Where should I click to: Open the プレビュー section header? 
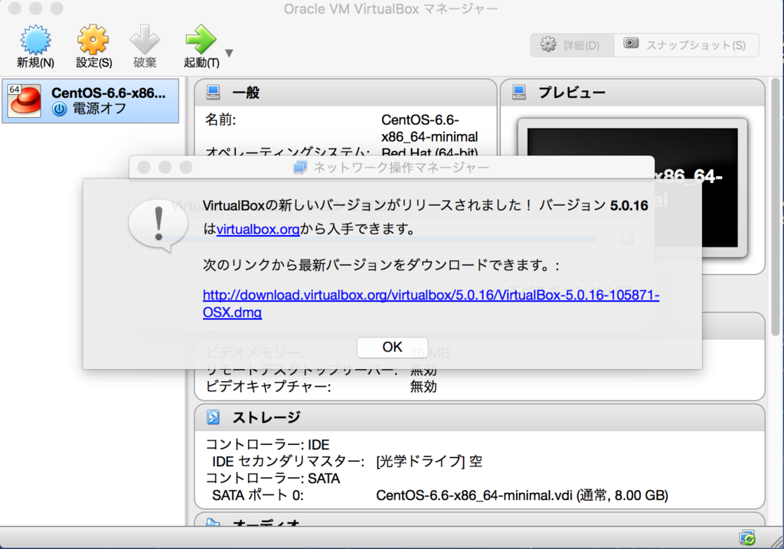point(632,93)
